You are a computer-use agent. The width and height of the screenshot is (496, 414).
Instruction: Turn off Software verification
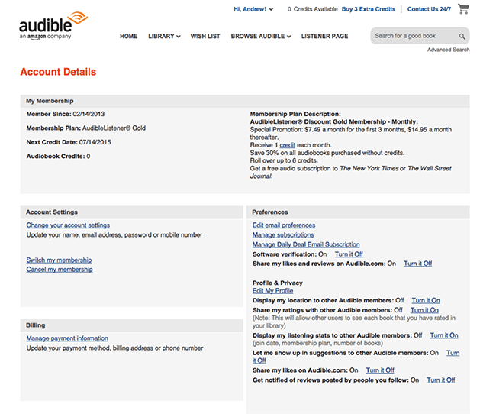pyautogui.click(x=349, y=254)
